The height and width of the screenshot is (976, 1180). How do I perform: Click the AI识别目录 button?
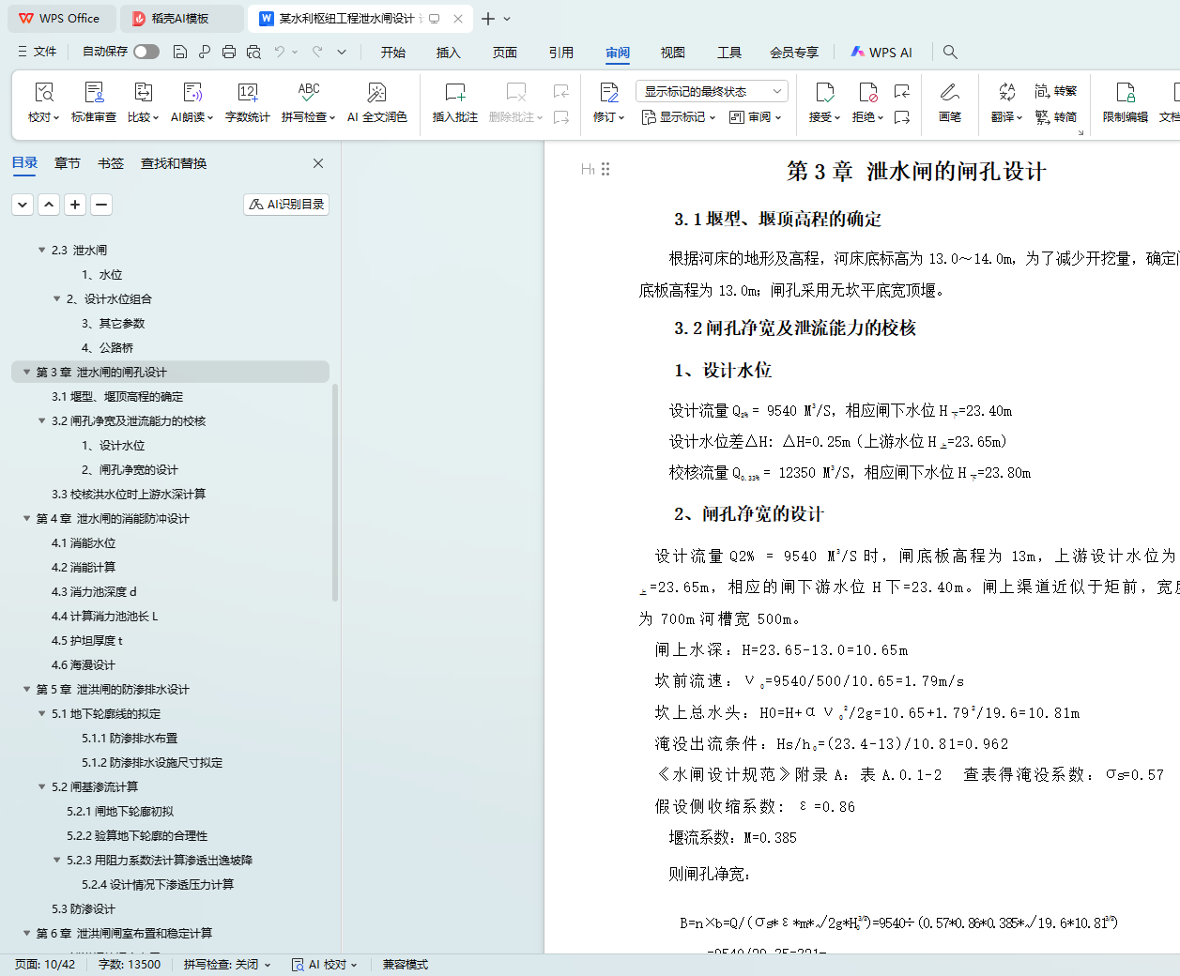click(x=286, y=204)
